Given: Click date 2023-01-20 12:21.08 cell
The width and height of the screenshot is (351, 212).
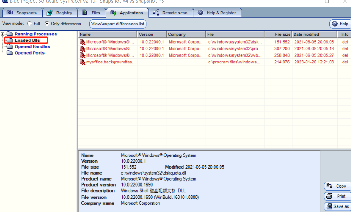Looking at the screenshot, I should 314,62.
